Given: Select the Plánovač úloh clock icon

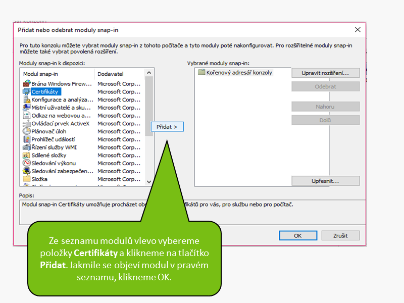Looking at the screenshot, I should [27, 131].
